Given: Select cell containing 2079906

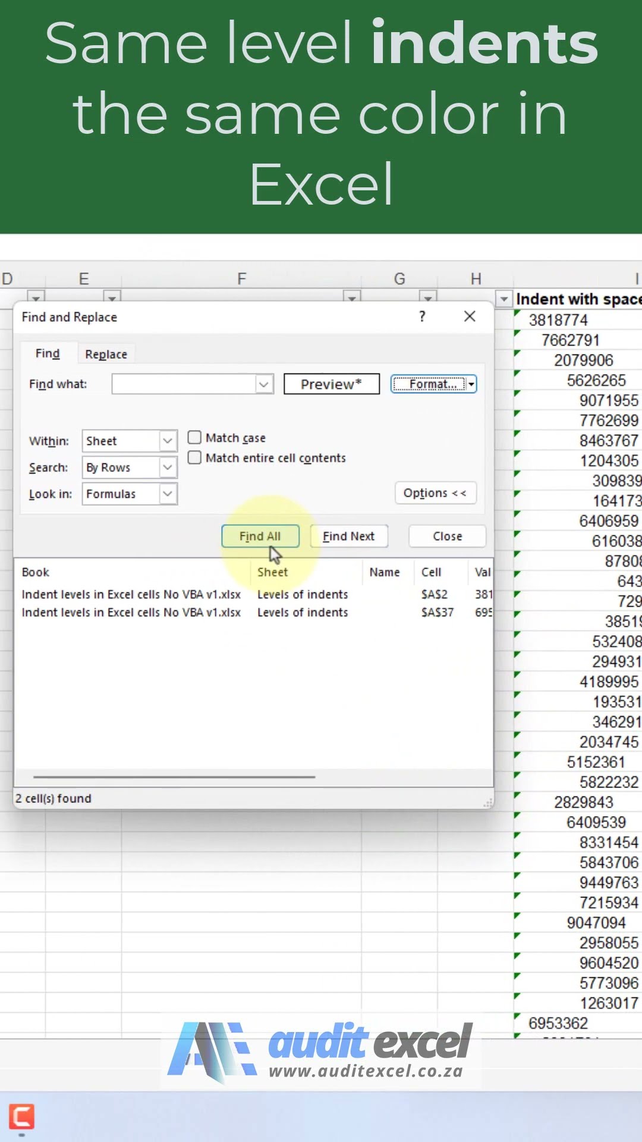Looking at the screenshot, I should point(578,360).
